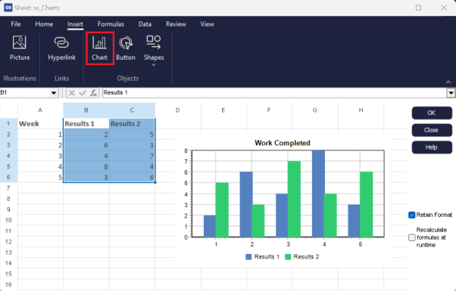The height and width of the screenshot is (291, 456).
Task: Open the Shapes gallery
Action: pos(154,50)
